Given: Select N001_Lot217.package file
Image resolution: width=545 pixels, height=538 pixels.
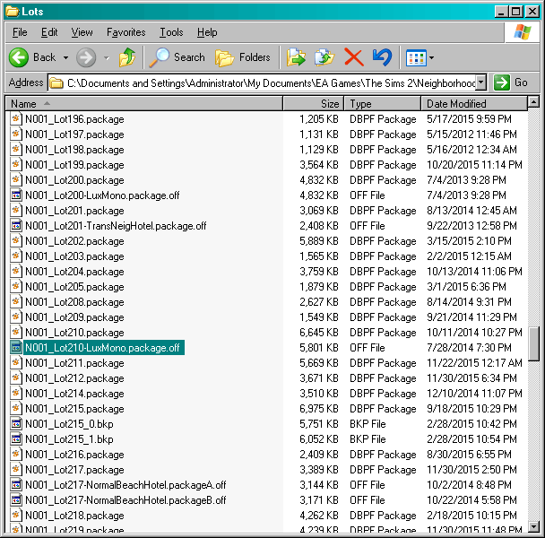Looking at the screenshot, I should [74, 470].
